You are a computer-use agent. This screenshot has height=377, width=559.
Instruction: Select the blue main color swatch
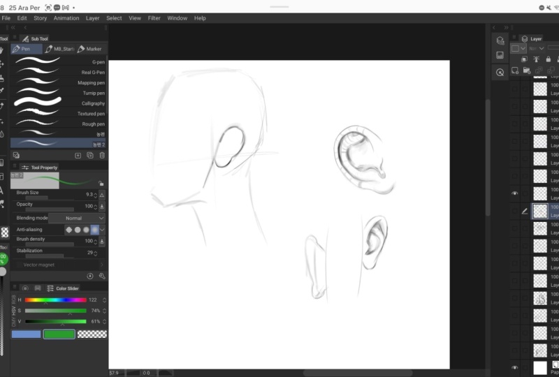[26, 334]
